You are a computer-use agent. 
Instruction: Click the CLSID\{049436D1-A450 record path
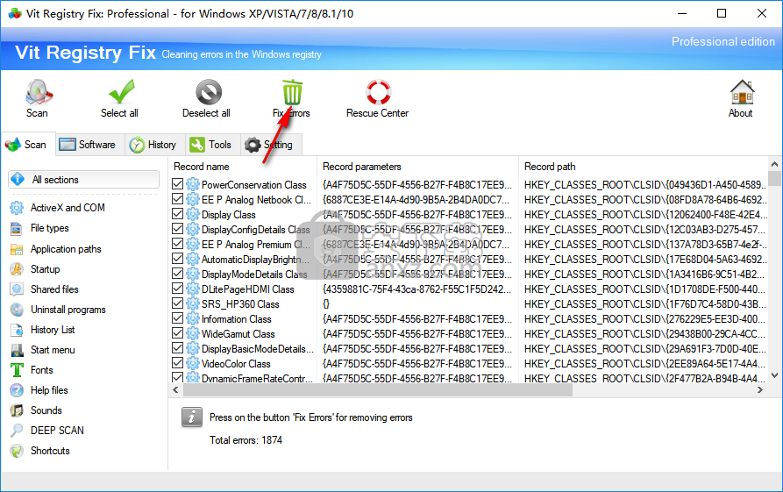(x=644, y=185)
